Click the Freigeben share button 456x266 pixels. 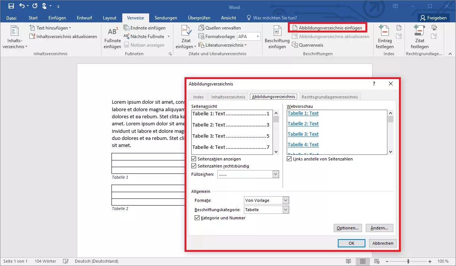[433, 18]
